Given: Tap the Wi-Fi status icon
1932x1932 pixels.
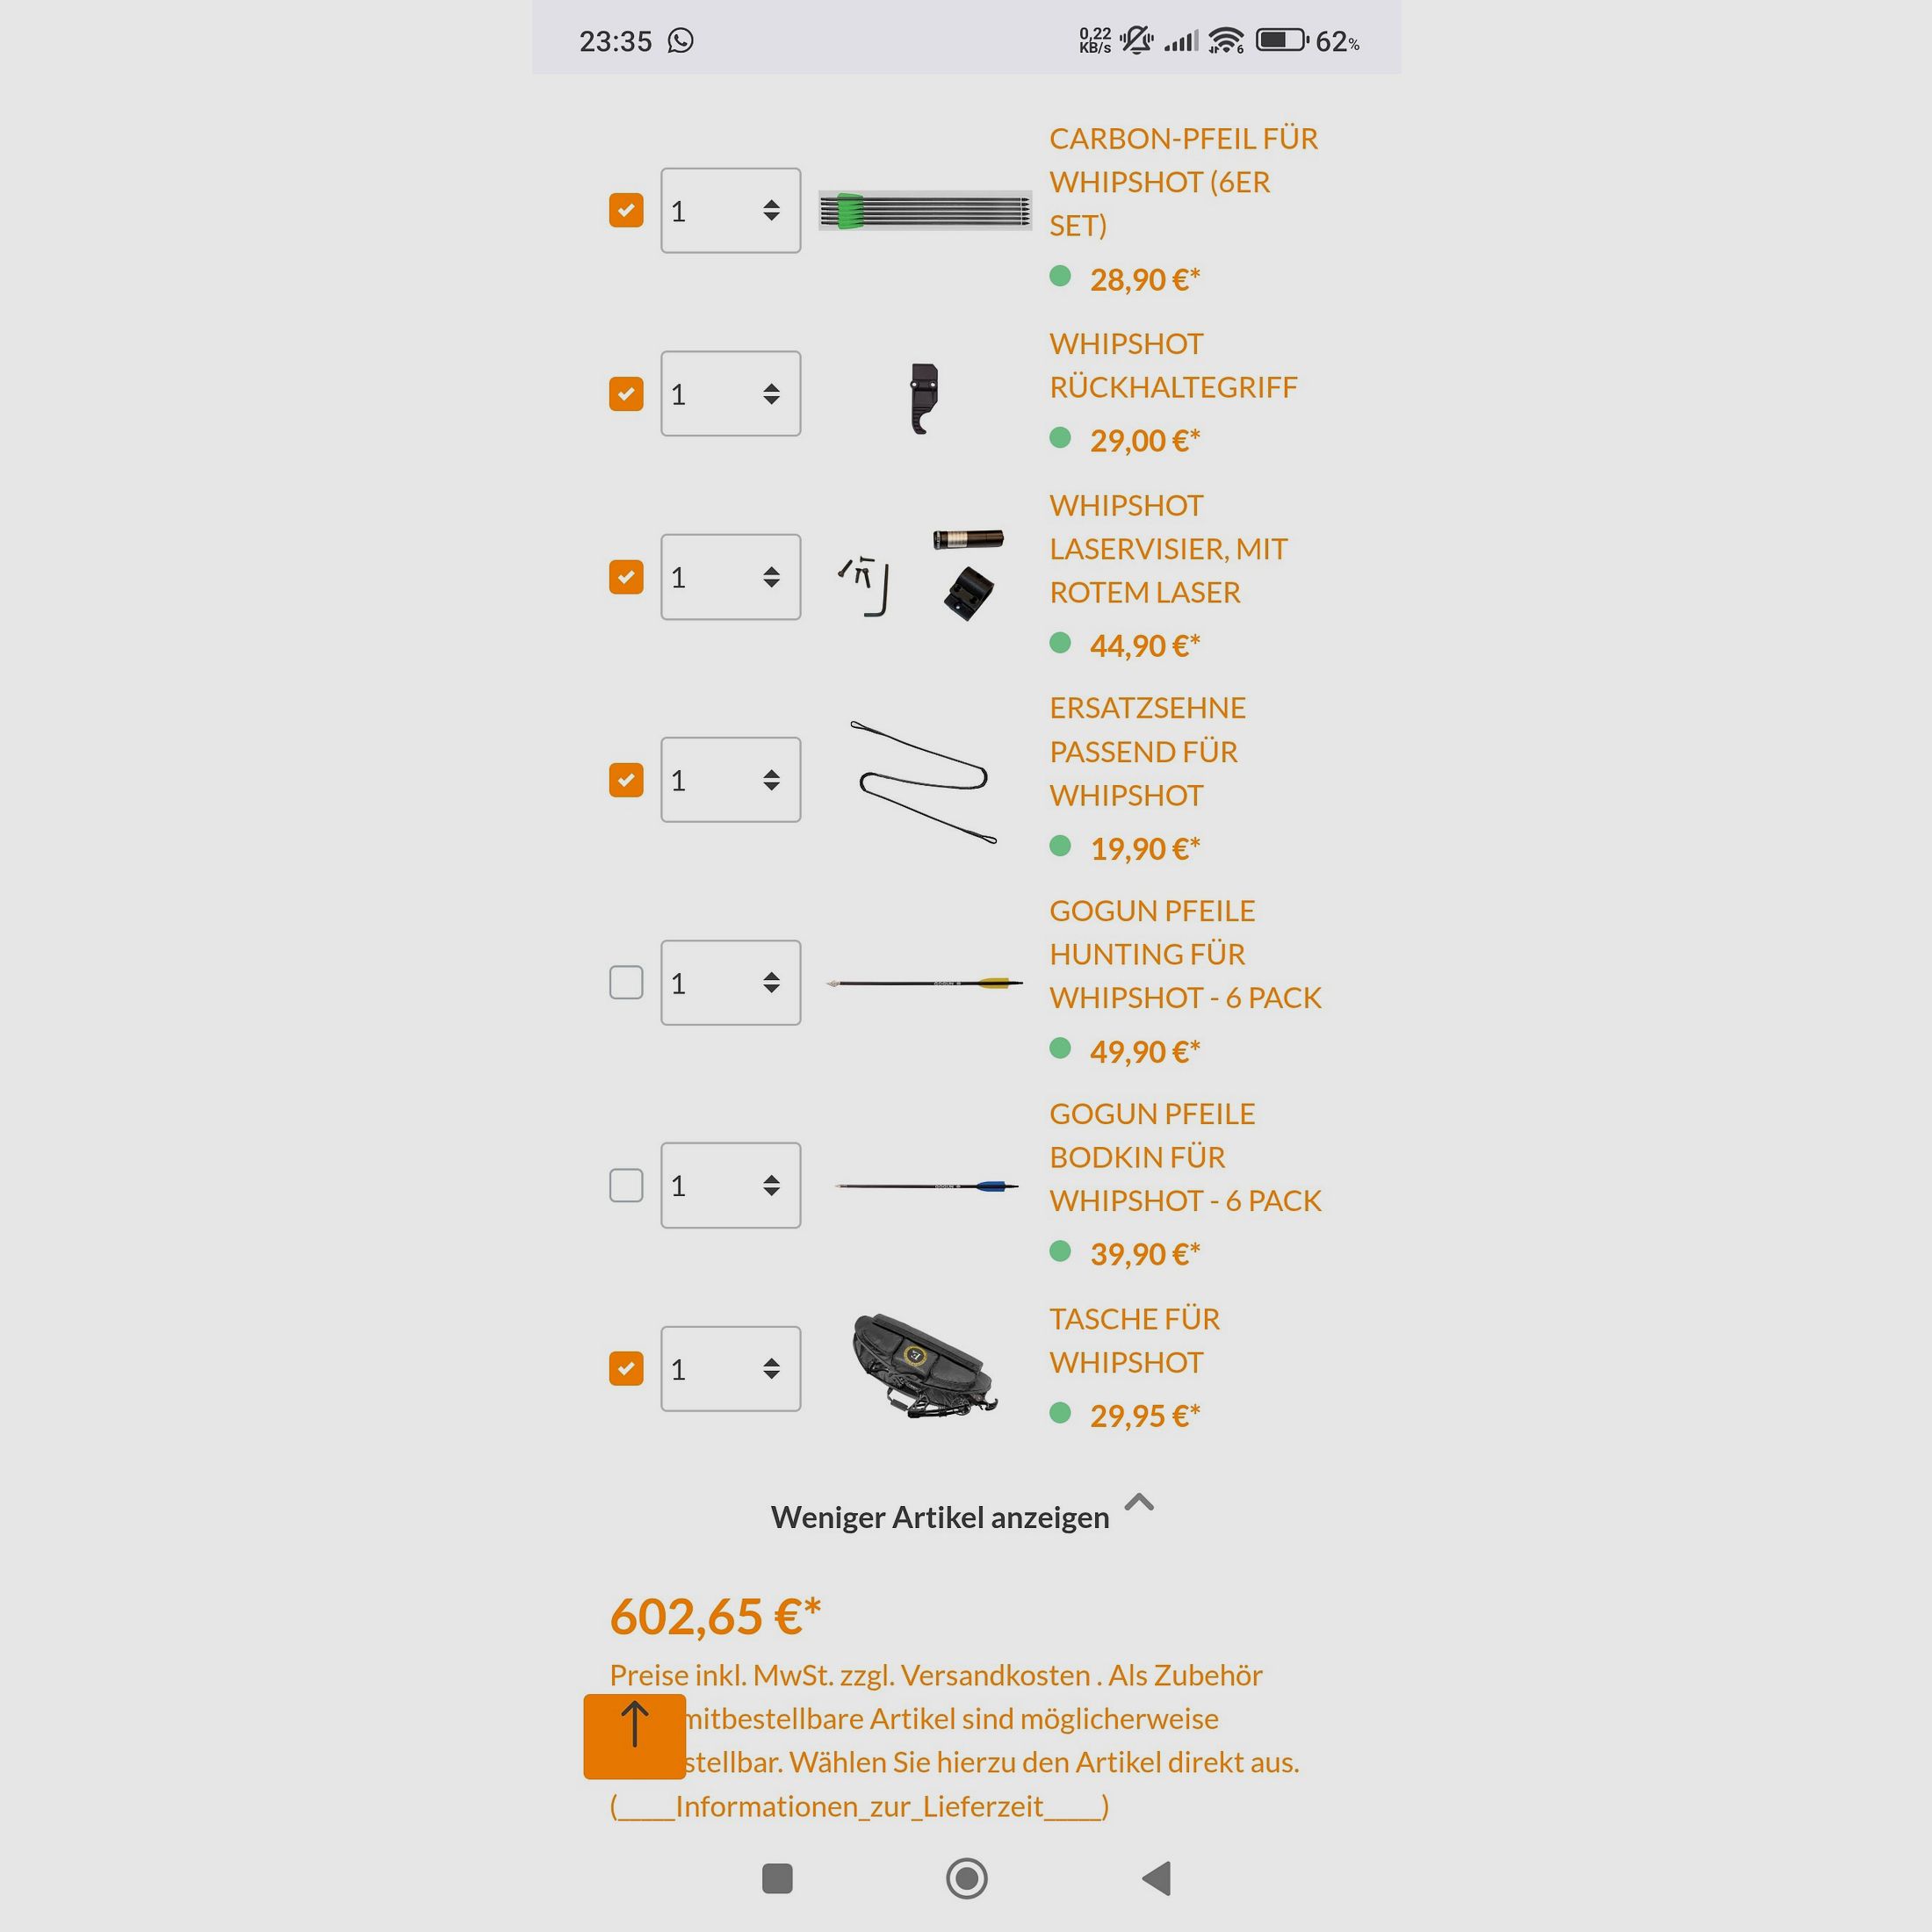Looking at the screenshot, I should tap(1226, 41).
